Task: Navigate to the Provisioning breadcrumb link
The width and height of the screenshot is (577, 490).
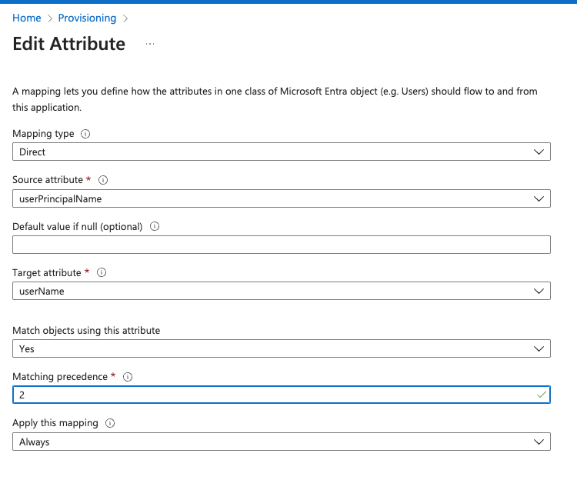Action: click(x=87, y=18)
